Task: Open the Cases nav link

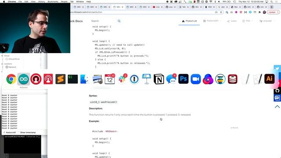Action: [x=232, y=21]
